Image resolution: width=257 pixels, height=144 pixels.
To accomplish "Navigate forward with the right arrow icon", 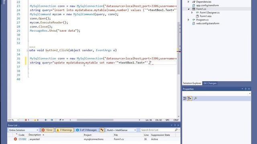I will tap(52, 120).
